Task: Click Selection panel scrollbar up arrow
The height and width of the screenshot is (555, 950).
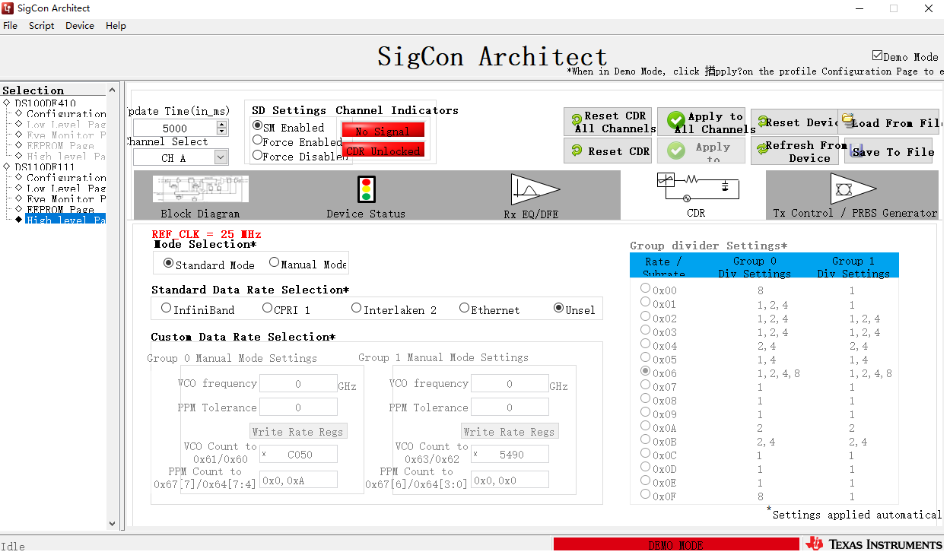Action: pos(113,89)
